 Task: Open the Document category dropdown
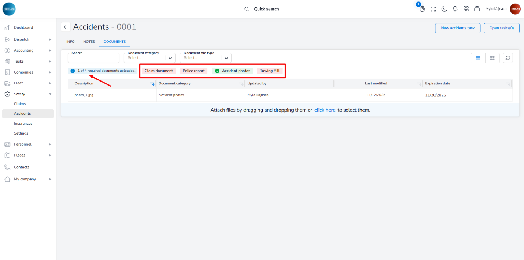click(150, 58)
